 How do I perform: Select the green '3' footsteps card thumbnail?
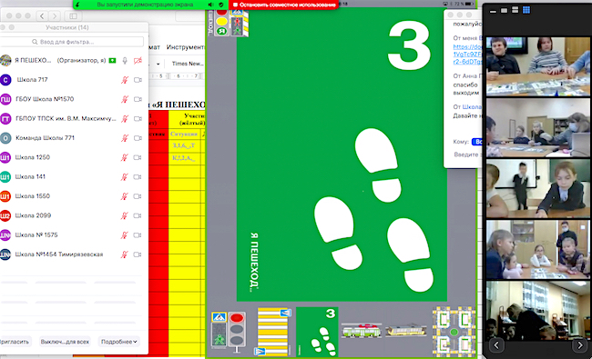317,332
